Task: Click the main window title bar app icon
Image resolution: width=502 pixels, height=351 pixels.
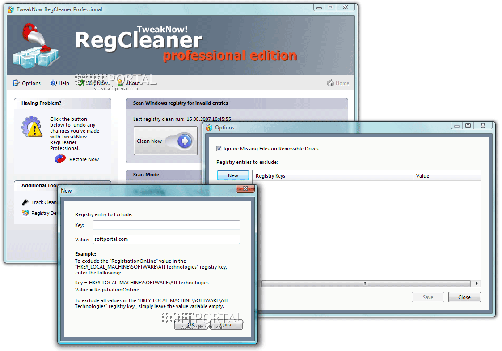Action: coord(11,9)
